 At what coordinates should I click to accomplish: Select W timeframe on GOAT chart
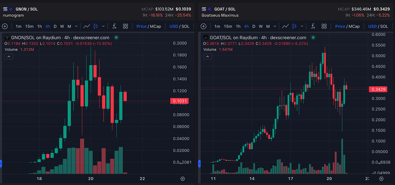pos(260,26)
